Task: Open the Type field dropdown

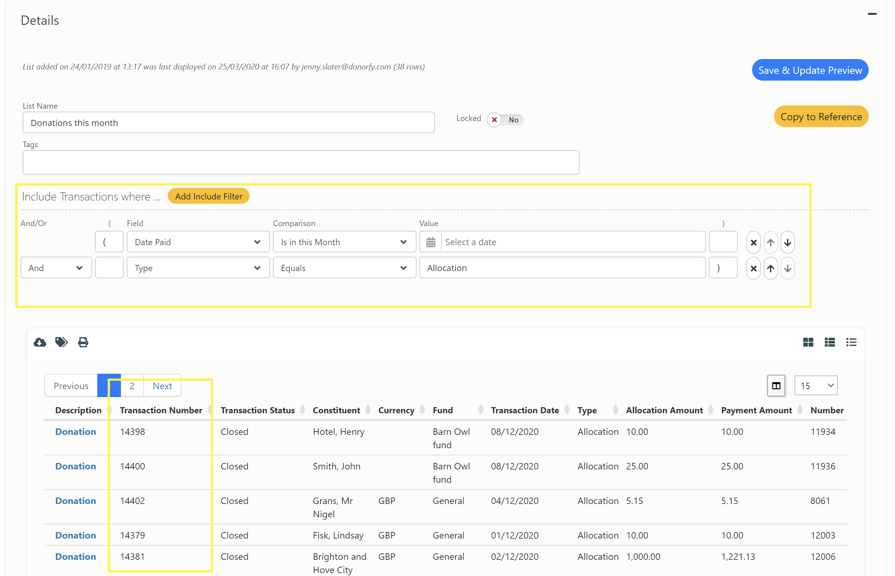Action: 198,268
